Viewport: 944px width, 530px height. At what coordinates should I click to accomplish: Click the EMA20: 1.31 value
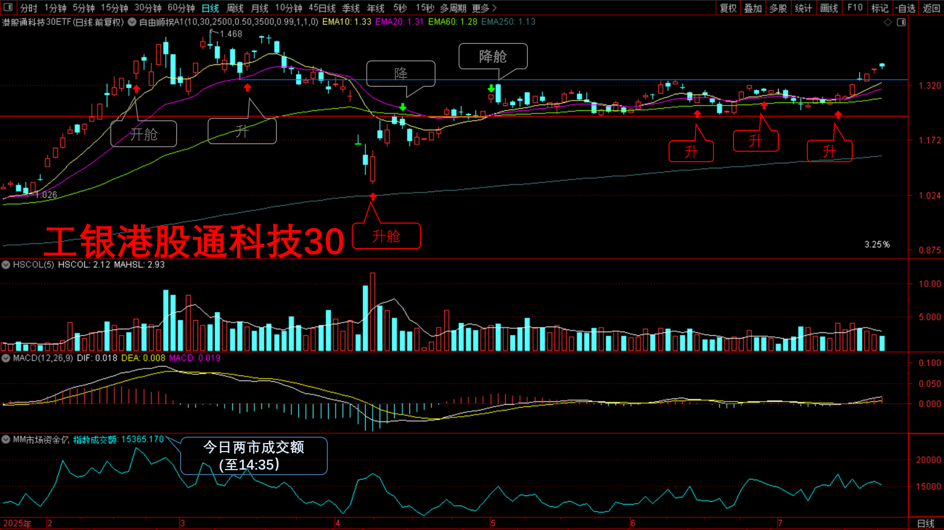click(x=399, y=22)
